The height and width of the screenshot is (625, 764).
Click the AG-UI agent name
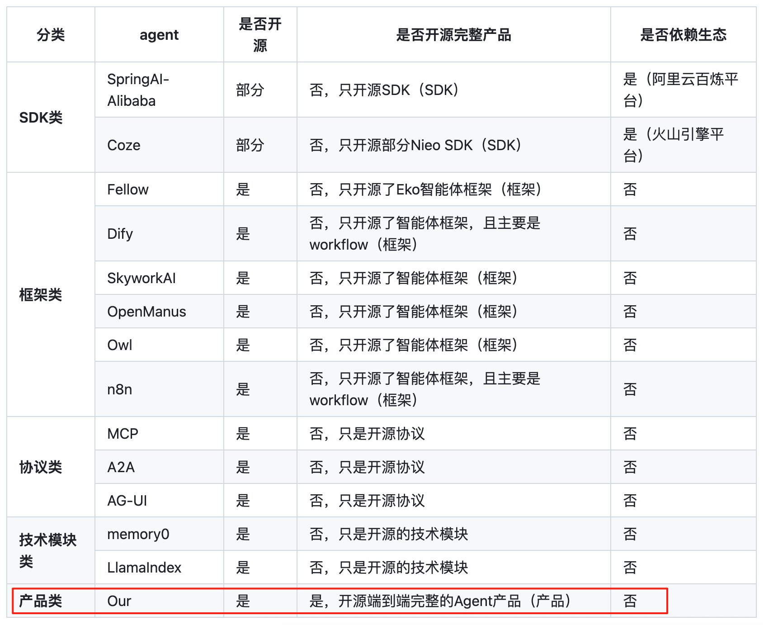[127, 501]
